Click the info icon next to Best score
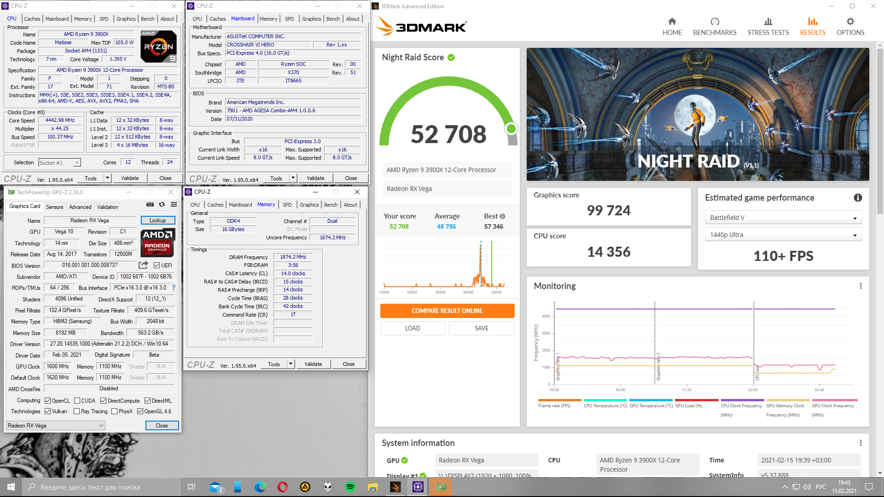 (502, 216)
